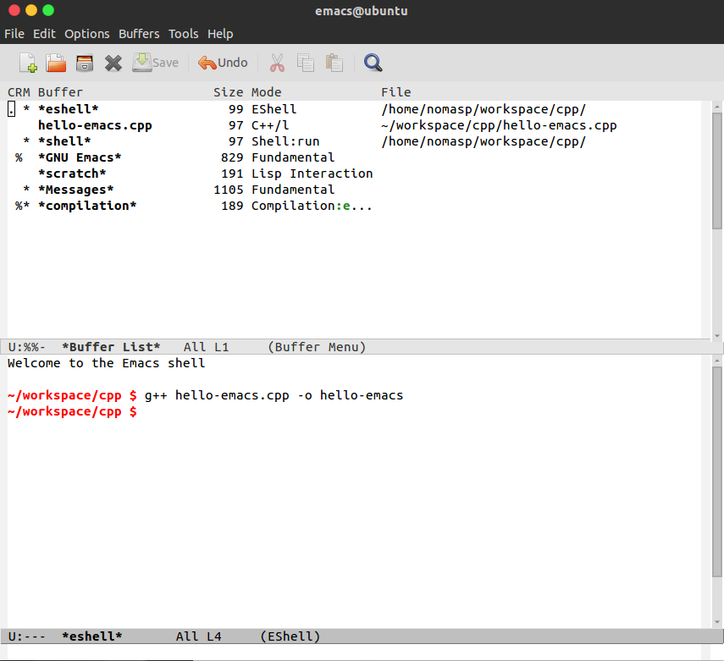Click (Buffer Menu) in the mode line
Viewport: 724px width, 661px height.
317,347
